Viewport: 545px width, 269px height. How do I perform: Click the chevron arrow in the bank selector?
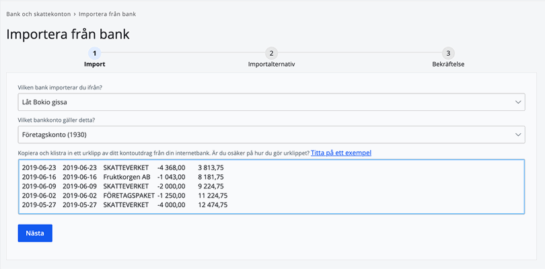[518, 102]
